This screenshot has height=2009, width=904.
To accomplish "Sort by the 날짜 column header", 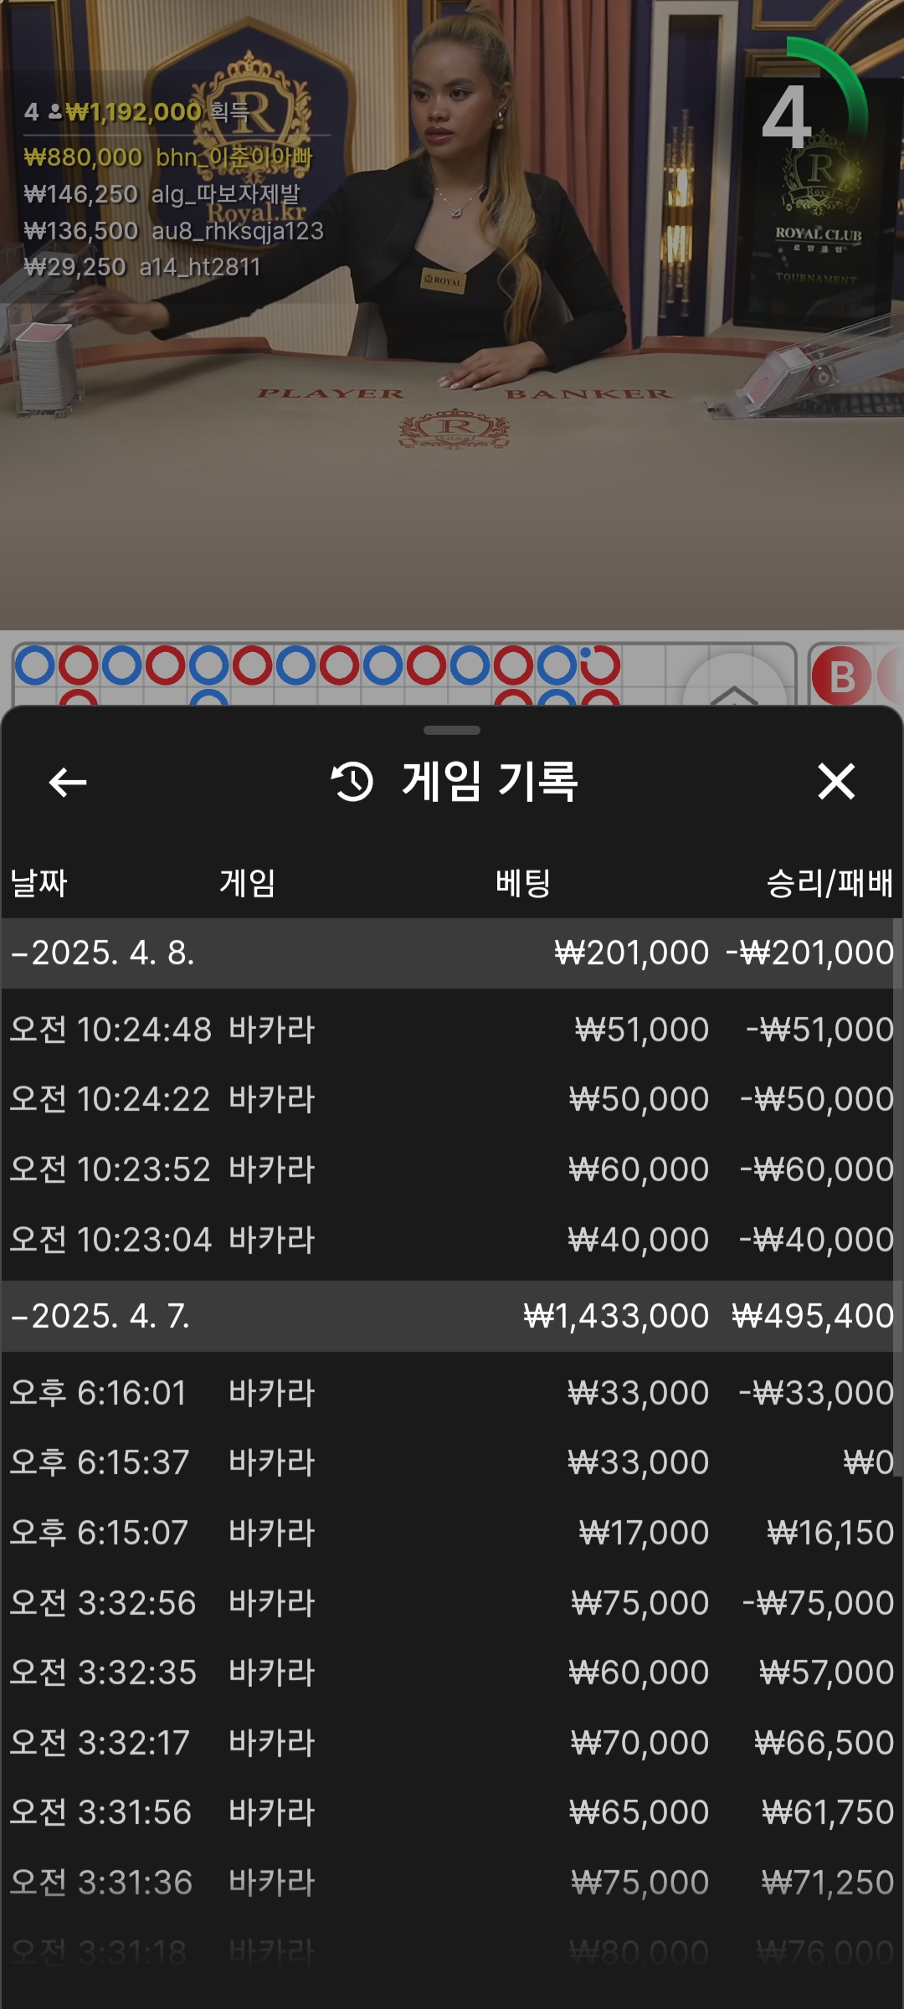I will tap(39, 883).
